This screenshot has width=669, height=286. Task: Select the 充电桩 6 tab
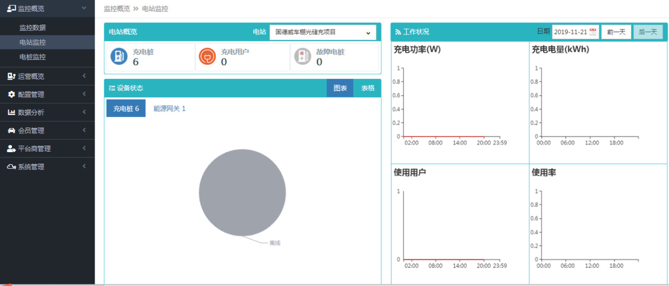(126, 109)
